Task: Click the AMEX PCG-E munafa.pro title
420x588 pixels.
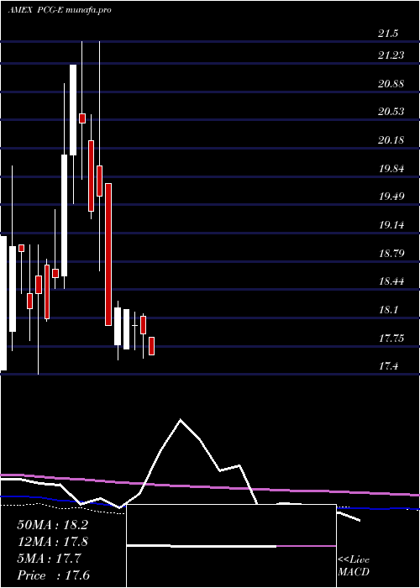Action: pos(60,10)
